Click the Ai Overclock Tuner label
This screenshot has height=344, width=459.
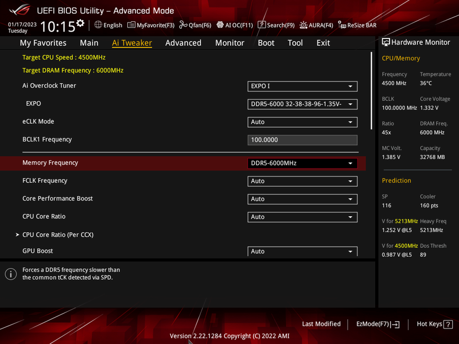[x=49, y=85]
